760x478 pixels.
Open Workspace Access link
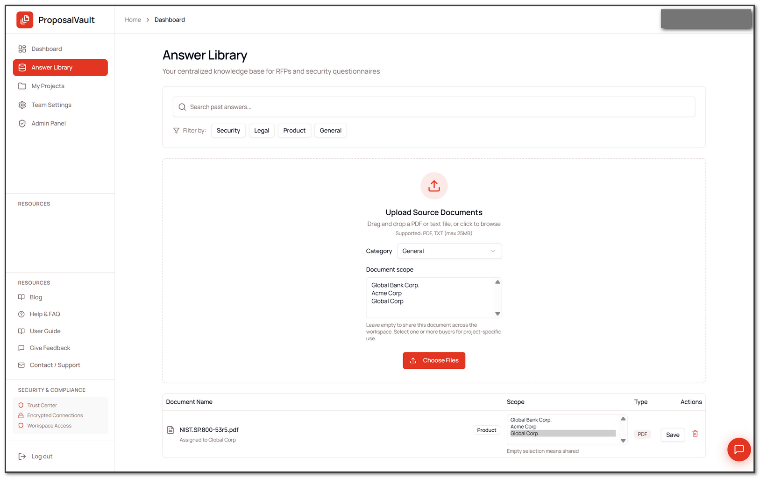[x=50, y=426]
